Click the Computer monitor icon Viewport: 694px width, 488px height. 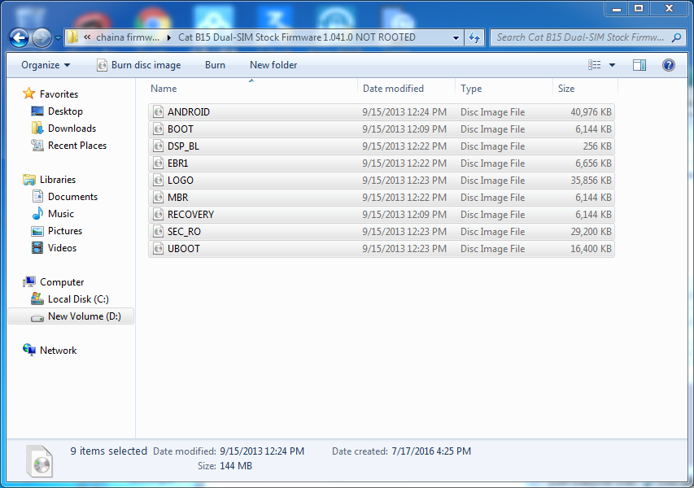pyautogui.click(x=29, y=282)
